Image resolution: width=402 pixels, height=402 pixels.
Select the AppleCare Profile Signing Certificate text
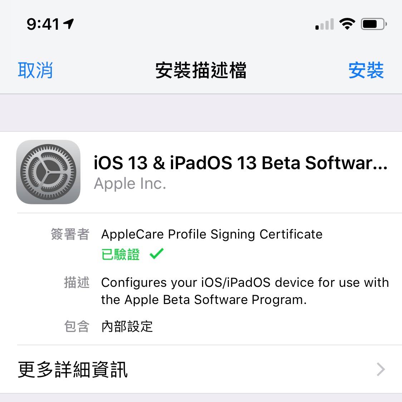click(x=212, y=234)
